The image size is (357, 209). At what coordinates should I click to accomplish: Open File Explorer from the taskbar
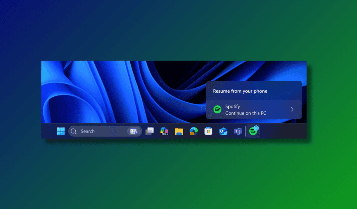point(179,131)
